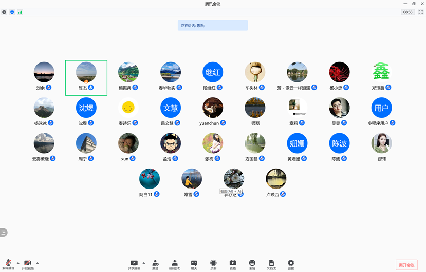This screenshot has width=426, height=272.
Task: Show the 成员(31) participants list
Action: coord(175,264)
